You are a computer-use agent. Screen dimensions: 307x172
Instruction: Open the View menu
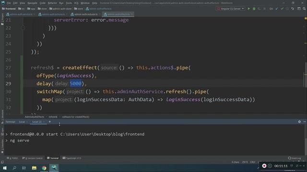click(x=23, y=3)
